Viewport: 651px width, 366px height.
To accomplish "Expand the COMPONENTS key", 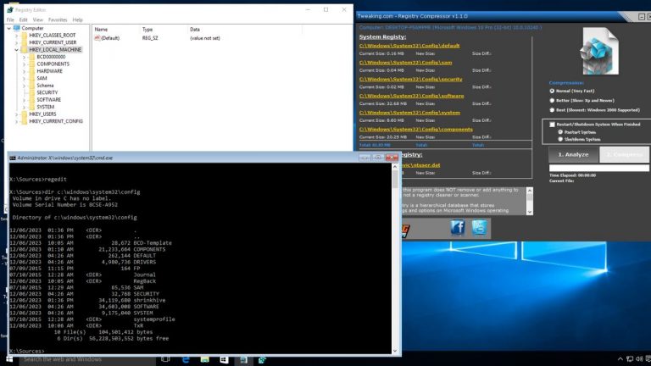I will [24, 64].
